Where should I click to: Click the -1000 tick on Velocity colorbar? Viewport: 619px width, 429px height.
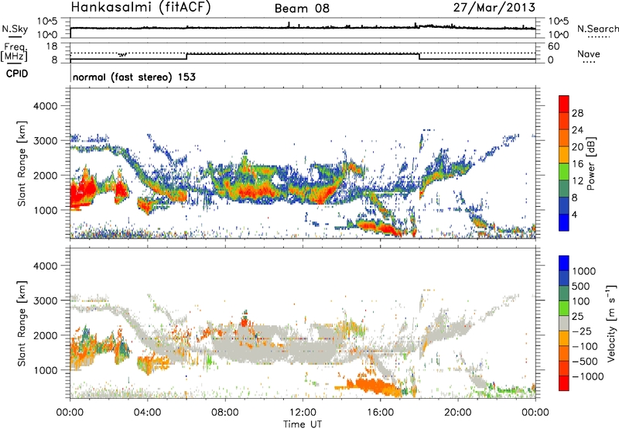click(588, 376)
